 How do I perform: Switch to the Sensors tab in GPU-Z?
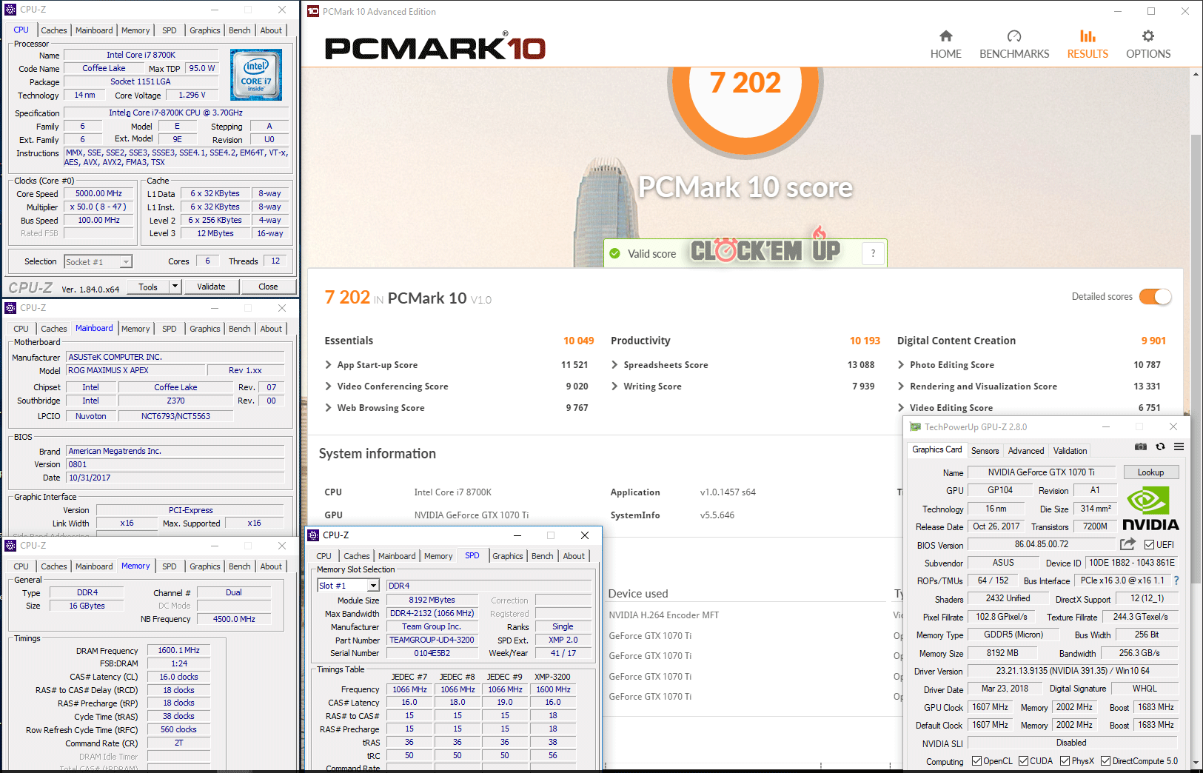pyautogui.click(x=985, y=451)
